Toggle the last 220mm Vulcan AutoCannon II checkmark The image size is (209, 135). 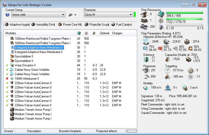(7, 105)
